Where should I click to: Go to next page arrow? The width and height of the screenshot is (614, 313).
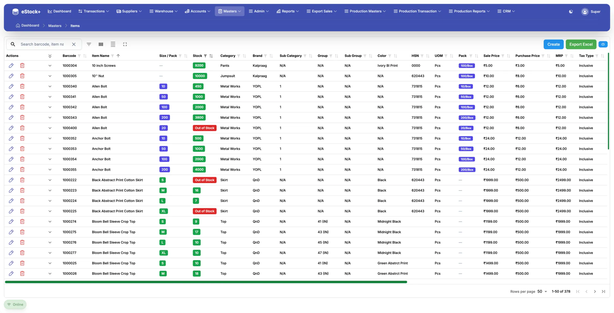[595, 292]
